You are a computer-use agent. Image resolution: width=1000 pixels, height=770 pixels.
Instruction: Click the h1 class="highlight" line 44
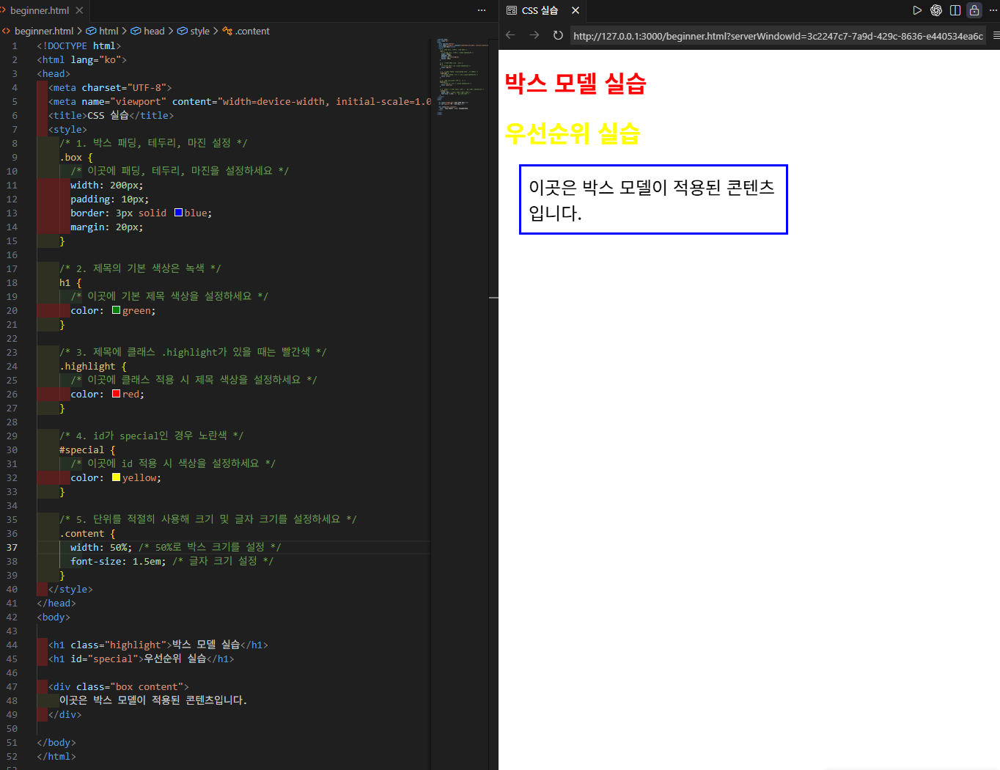click(x=158, y=645)
